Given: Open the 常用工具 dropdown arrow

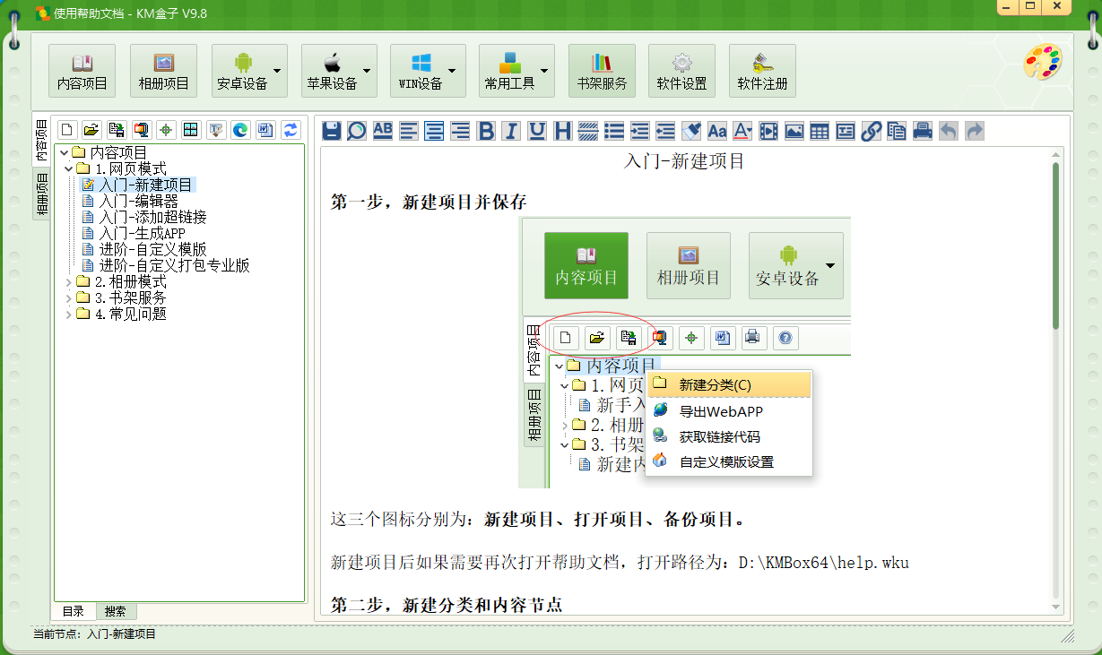Looking at the screenshot, I should [544, 71].
